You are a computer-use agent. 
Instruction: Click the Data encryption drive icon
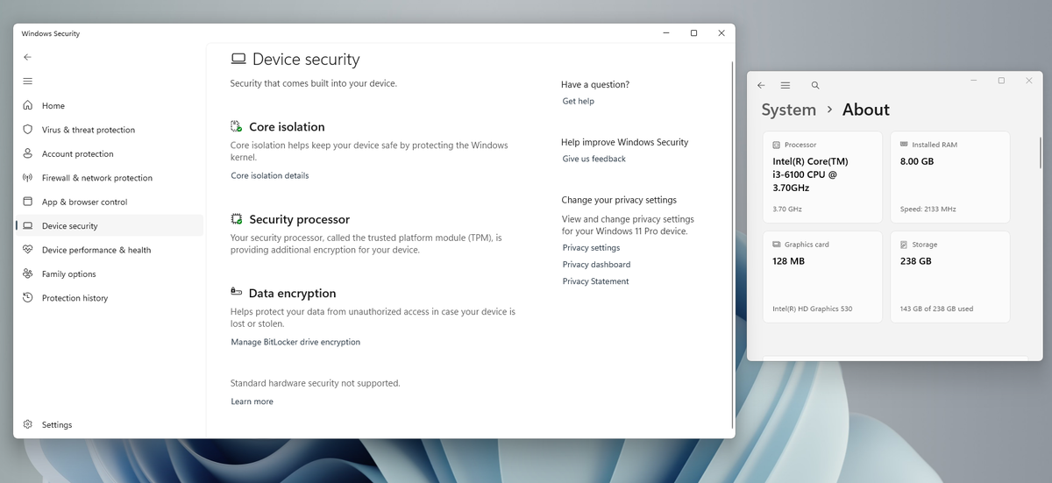tap(237, 292)
